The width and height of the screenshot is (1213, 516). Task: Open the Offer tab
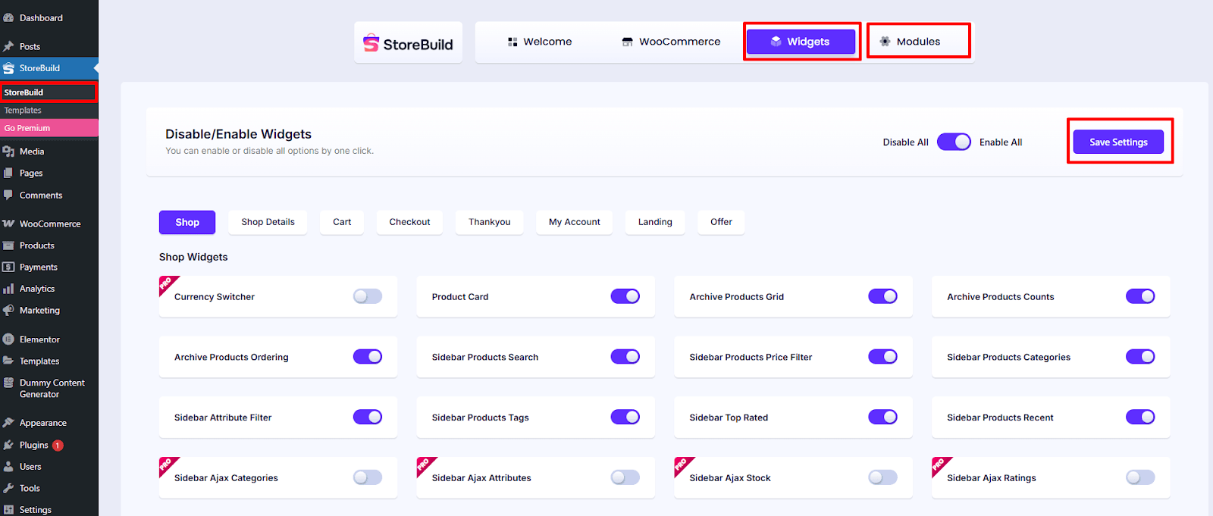pyautogui.click(x=721, y=222)
